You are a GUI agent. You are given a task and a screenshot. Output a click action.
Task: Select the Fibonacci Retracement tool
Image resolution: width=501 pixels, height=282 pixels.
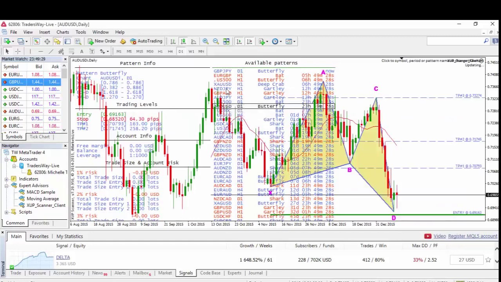(71, 51)
